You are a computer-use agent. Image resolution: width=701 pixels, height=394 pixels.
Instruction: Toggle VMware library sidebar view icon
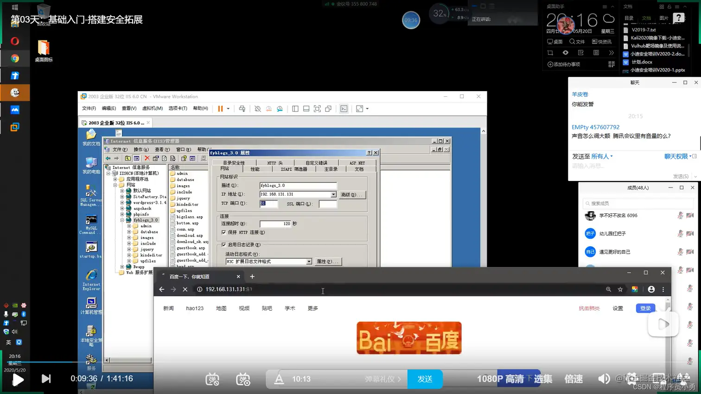(295, 109)
